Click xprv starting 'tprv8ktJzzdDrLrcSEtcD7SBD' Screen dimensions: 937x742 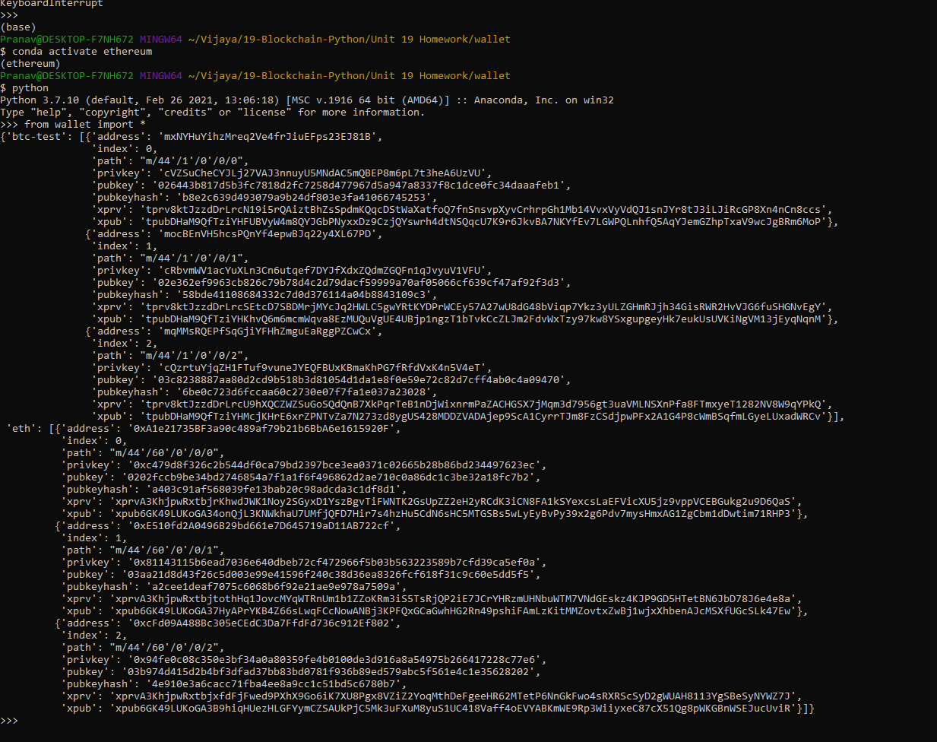click(x=486, y=307)
